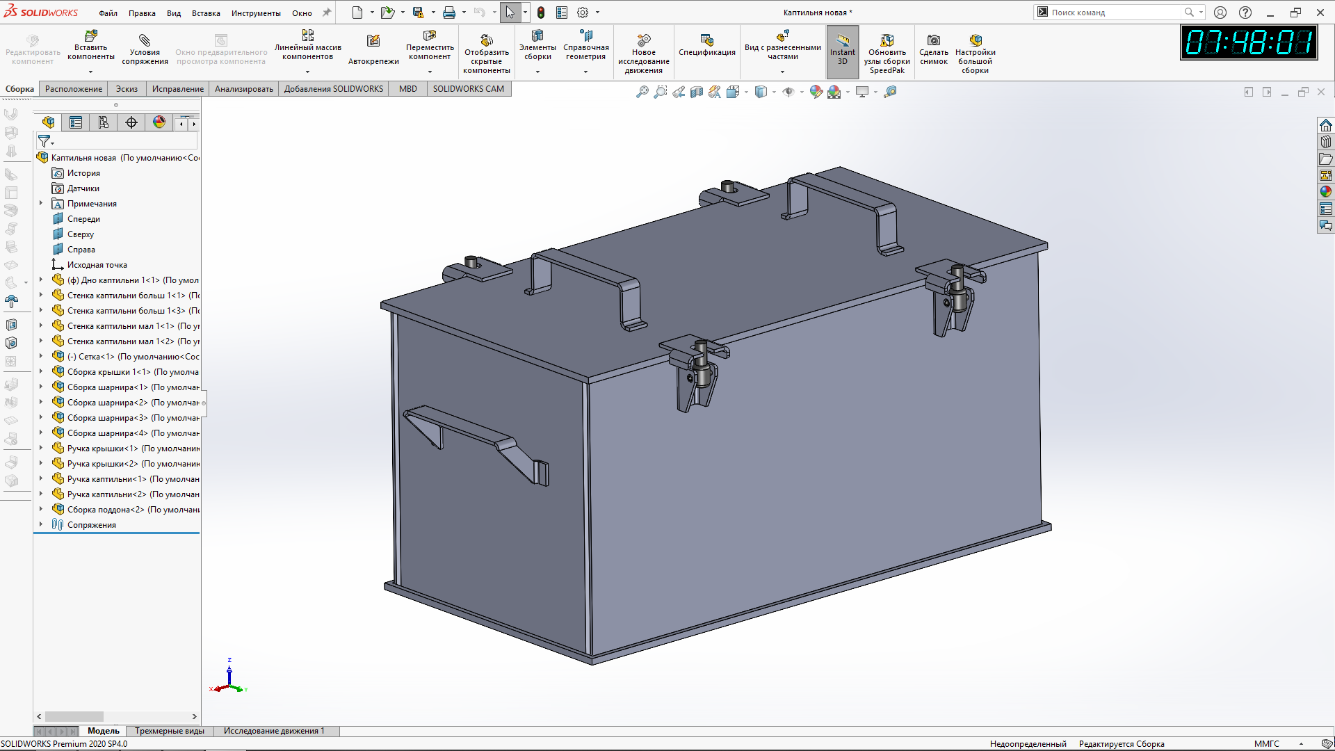Pin the menu bar with pushpin
This screenshot has height=751, width=1335.
(327, 13)
